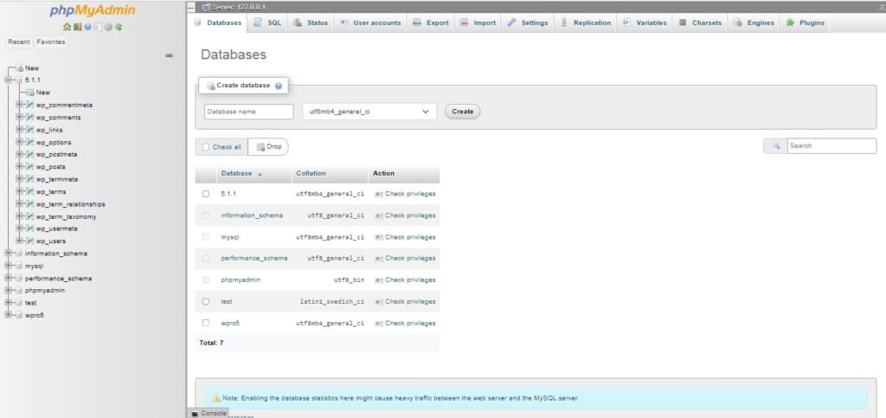Click the magnifier icon next to Search
886x418 pixels.
776,145
